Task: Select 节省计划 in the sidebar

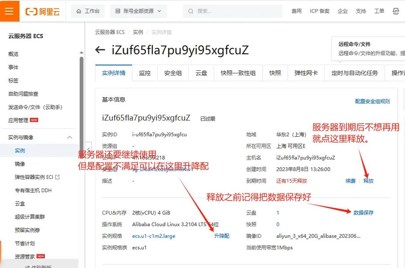Action: coord(25,243)
